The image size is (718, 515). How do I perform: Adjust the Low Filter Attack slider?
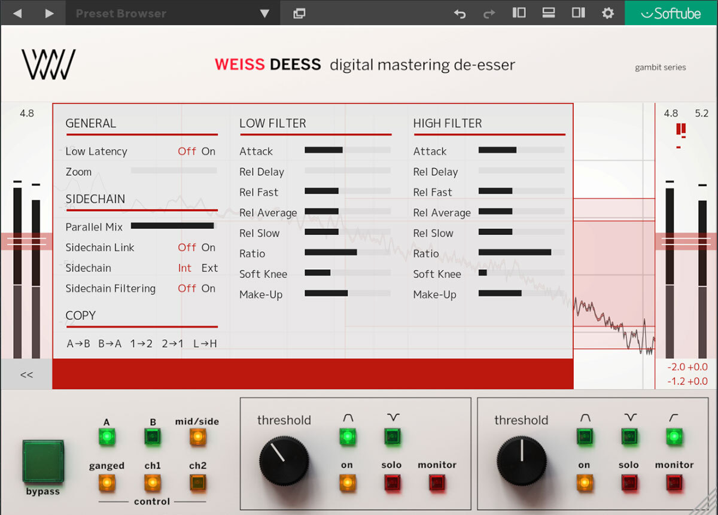click(x=348, y=150)
